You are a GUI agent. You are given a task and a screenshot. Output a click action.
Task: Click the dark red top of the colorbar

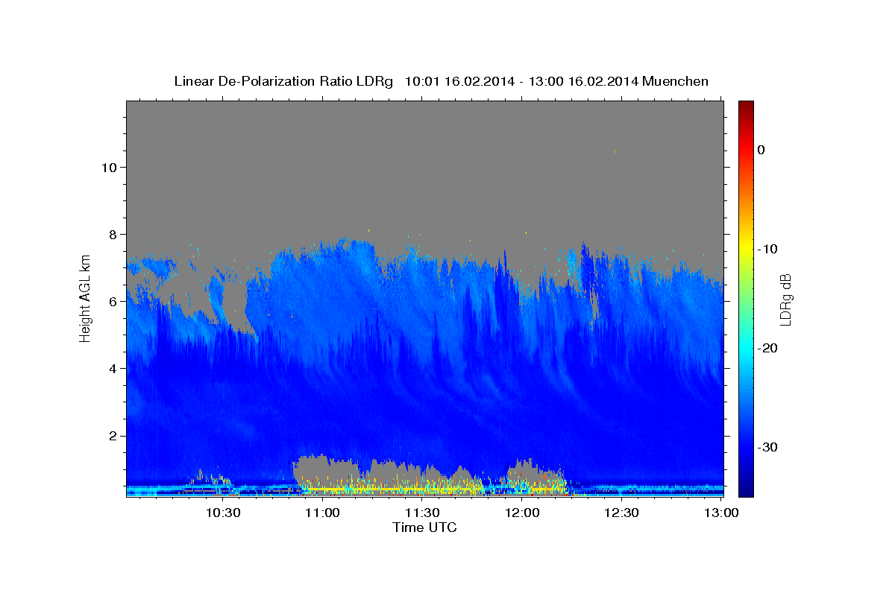click(746, 108)
